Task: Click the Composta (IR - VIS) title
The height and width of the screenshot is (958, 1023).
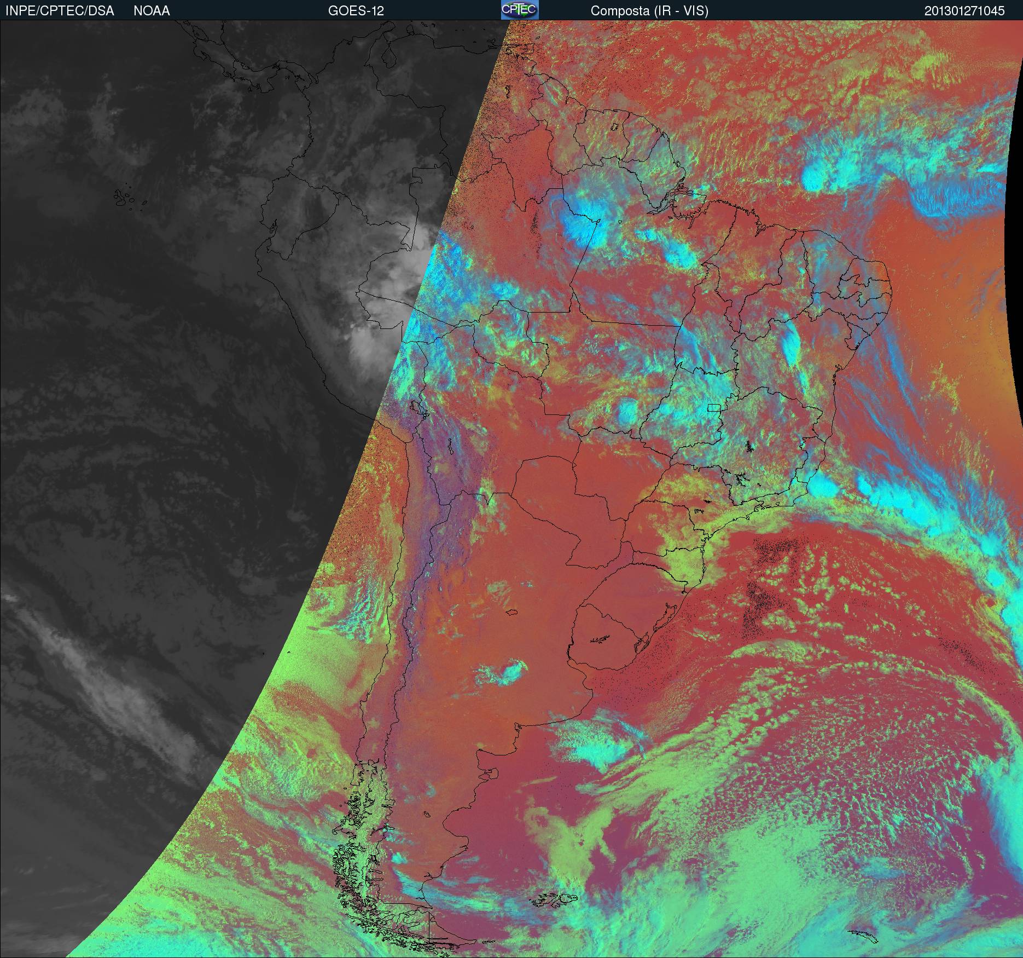Action: click(x=649, y=11)
